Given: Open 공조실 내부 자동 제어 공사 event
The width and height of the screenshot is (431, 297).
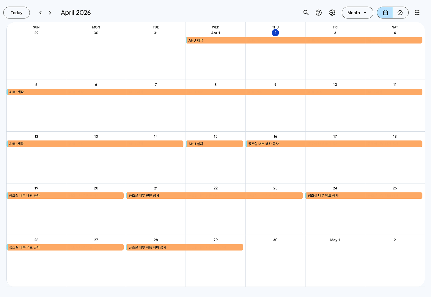Looking at the screenshot, I should tap(185, 247).
